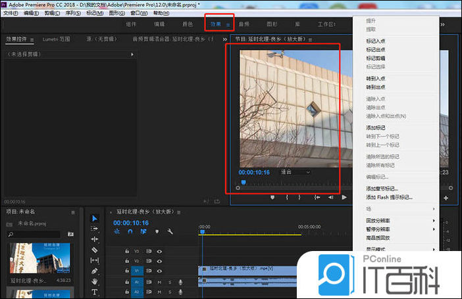Toggle visibility eye for track V3
This screenshot has height=299, width=462.
click(x=159, y=251)
